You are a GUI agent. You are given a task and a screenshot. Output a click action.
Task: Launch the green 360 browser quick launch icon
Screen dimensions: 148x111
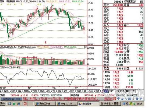coord(14,104)
